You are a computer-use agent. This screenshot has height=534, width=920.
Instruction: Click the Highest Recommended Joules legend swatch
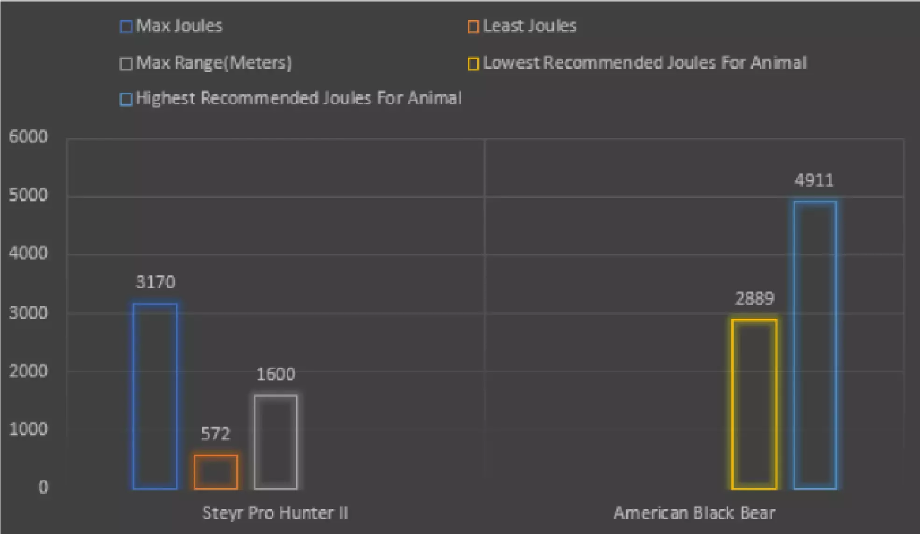[126, 99]
